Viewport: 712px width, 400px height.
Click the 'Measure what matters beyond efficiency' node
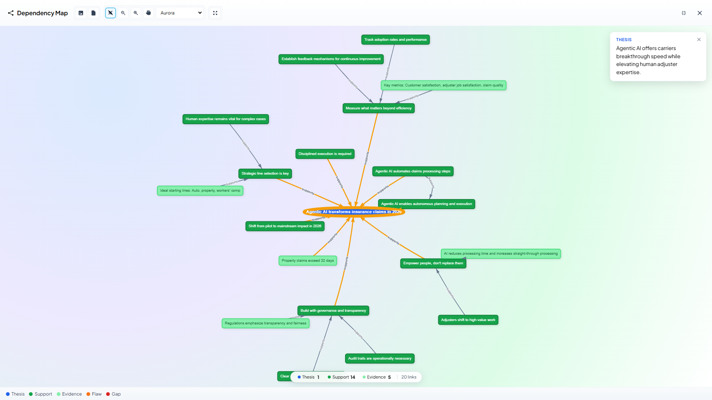click(378, 108)
